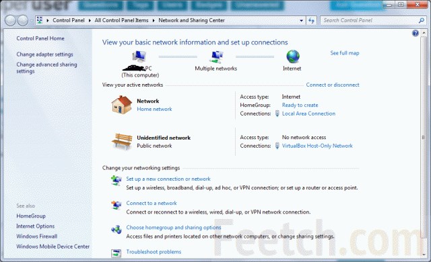Click the Back navigation arrow button

(x=10, y=21)
